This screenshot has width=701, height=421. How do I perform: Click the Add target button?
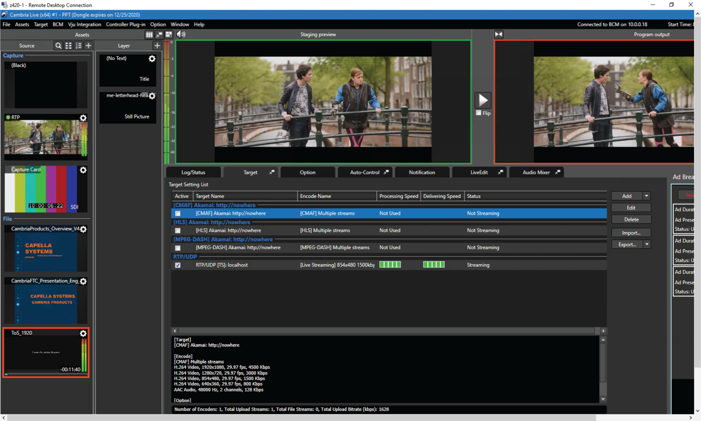click(627, 196)
